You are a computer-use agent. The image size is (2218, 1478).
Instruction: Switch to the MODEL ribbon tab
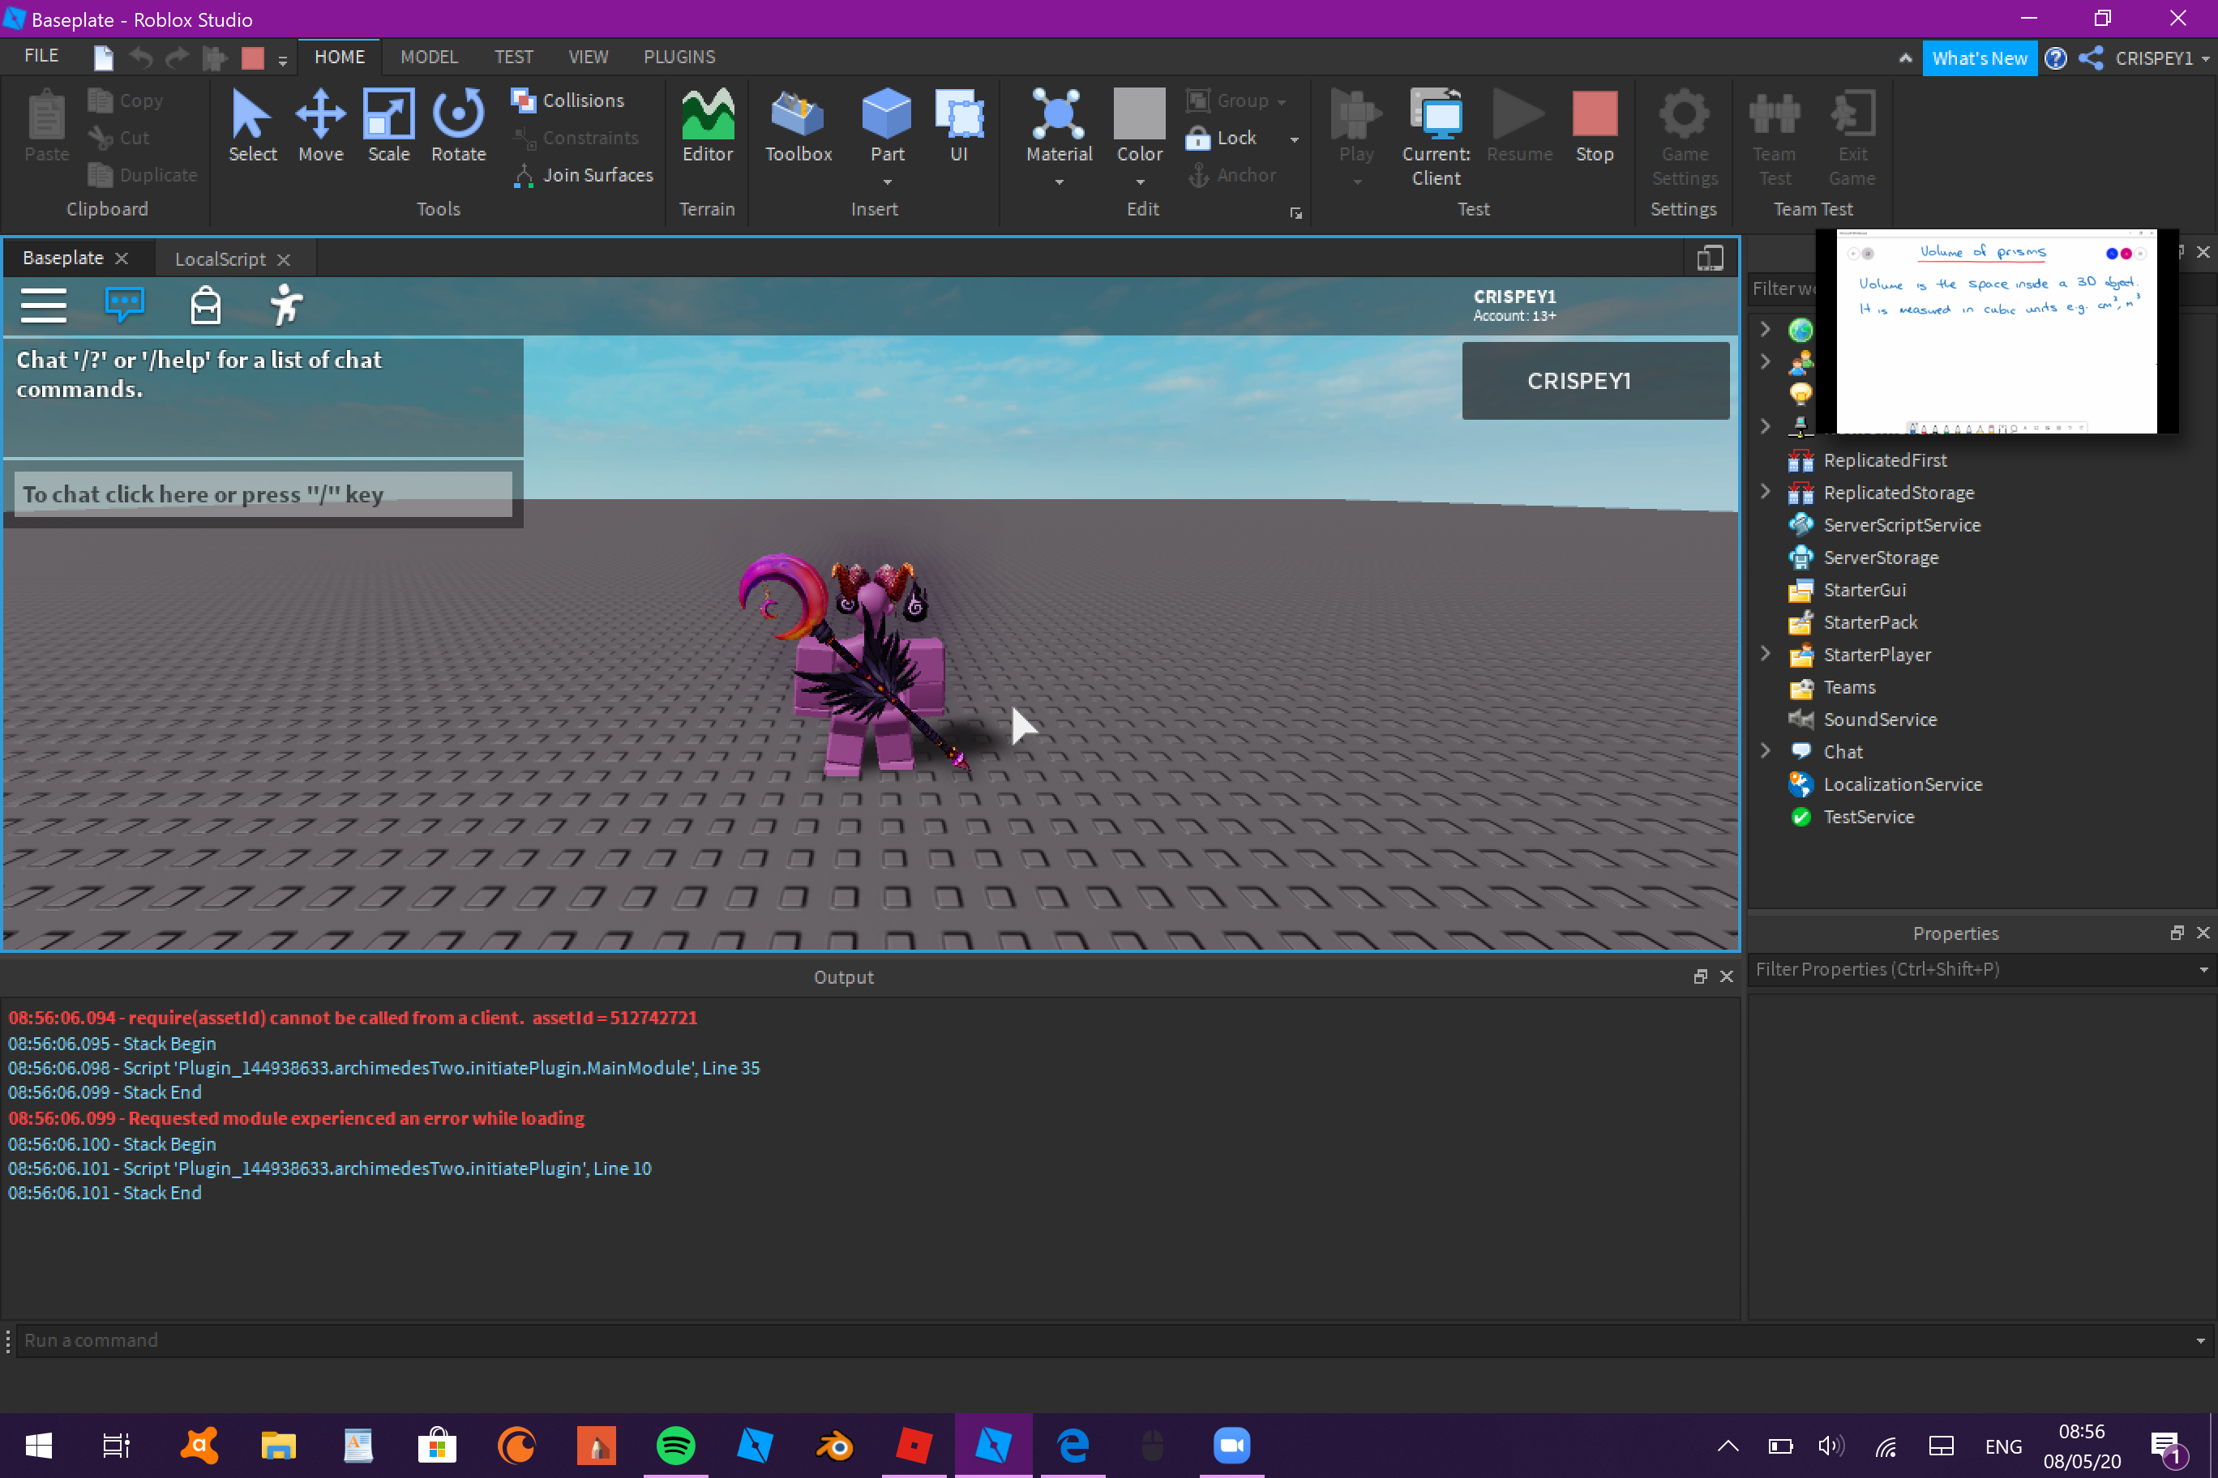coord(429,57)
